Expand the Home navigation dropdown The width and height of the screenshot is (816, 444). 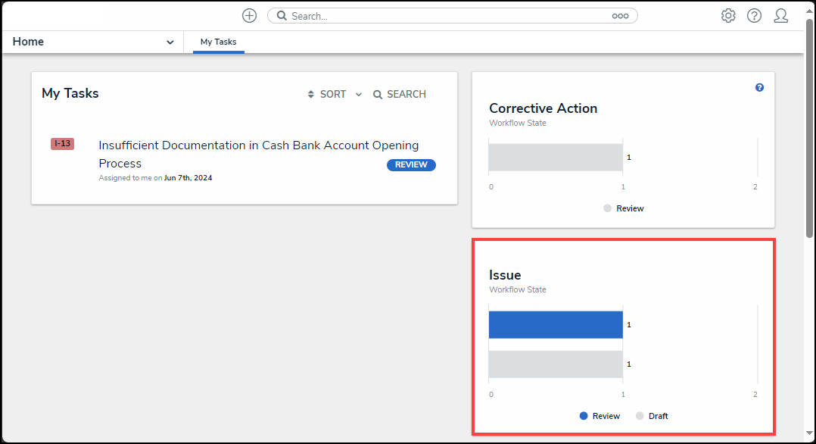[x=170, y=42]
